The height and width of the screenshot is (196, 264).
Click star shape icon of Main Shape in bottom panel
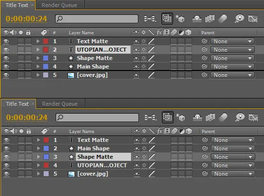[71, 148]
